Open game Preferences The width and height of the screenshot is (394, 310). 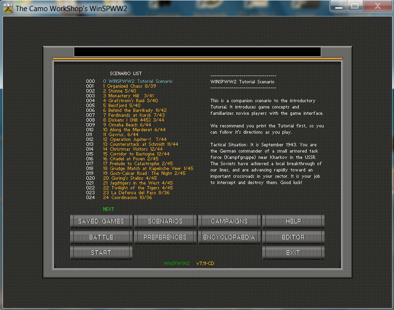[165, 237]
